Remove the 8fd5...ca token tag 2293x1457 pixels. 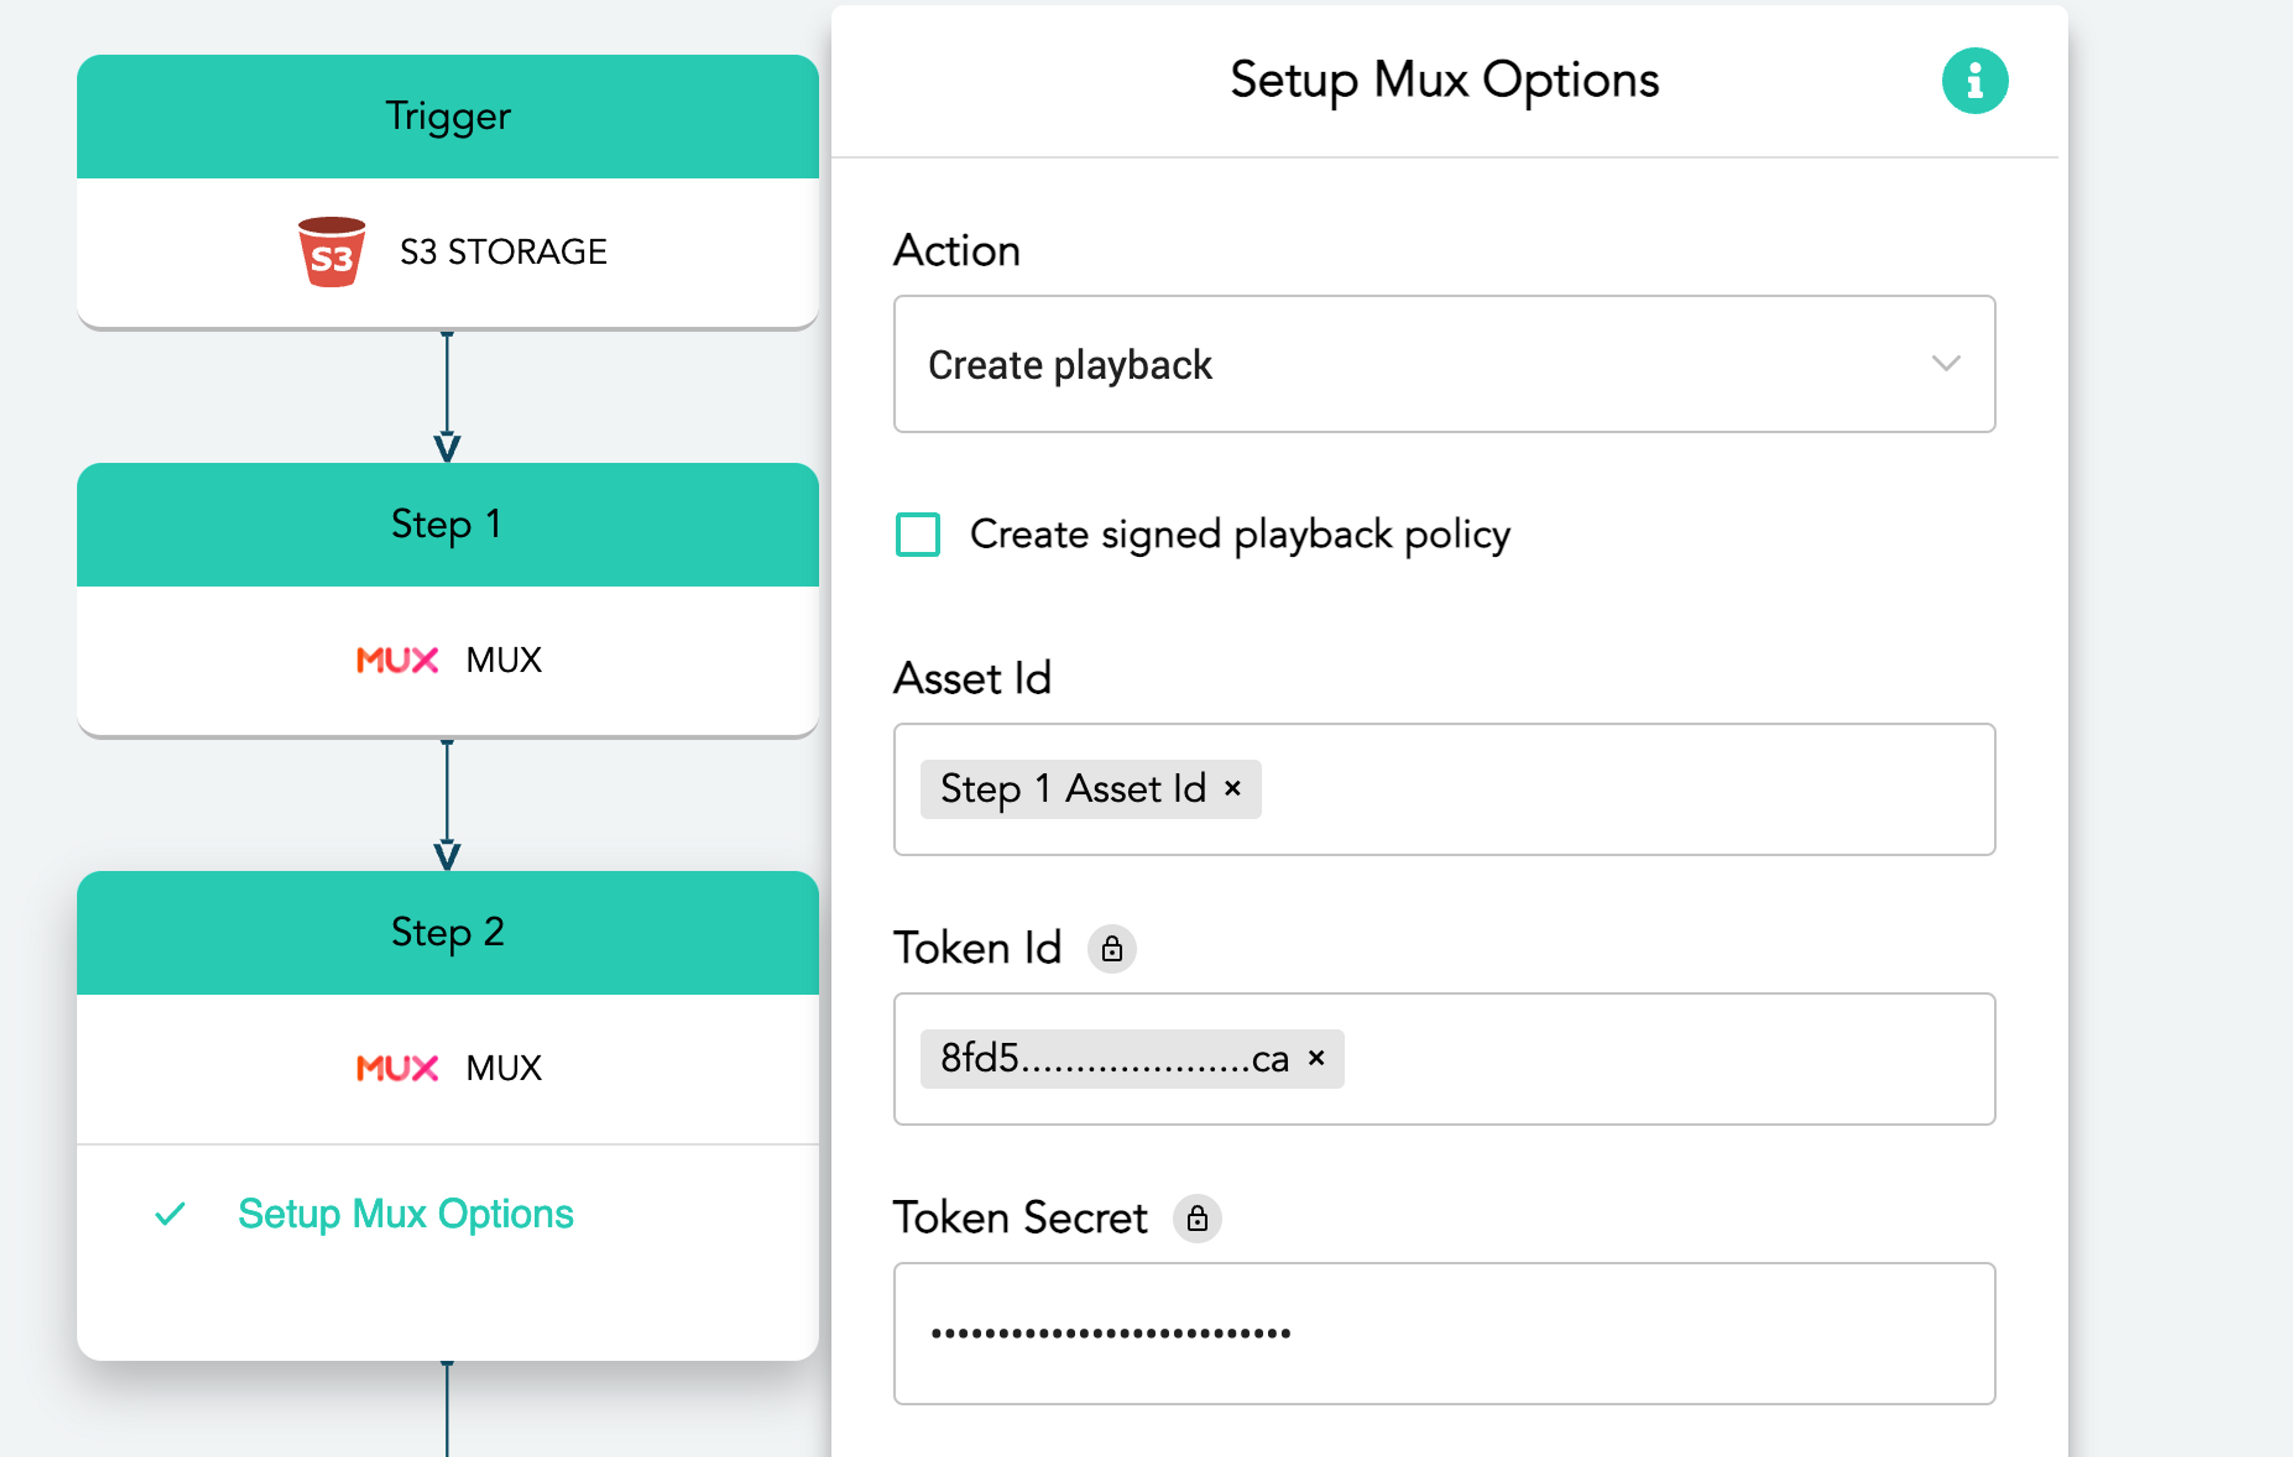pyautogui.click(x=1316, y=1058)
